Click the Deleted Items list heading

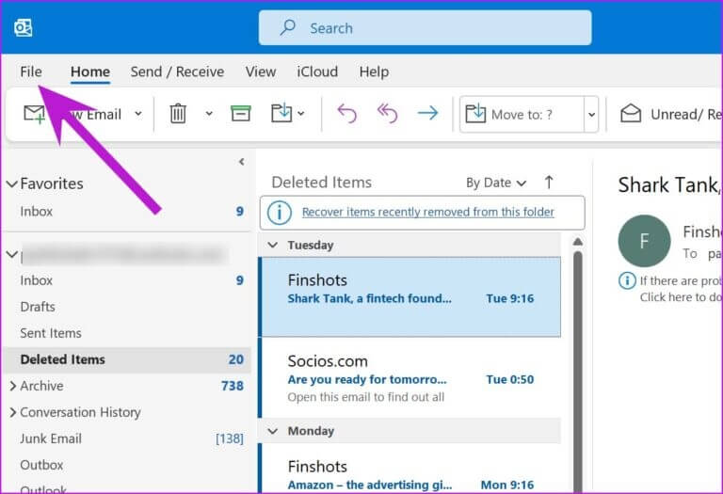click(321, 183)
